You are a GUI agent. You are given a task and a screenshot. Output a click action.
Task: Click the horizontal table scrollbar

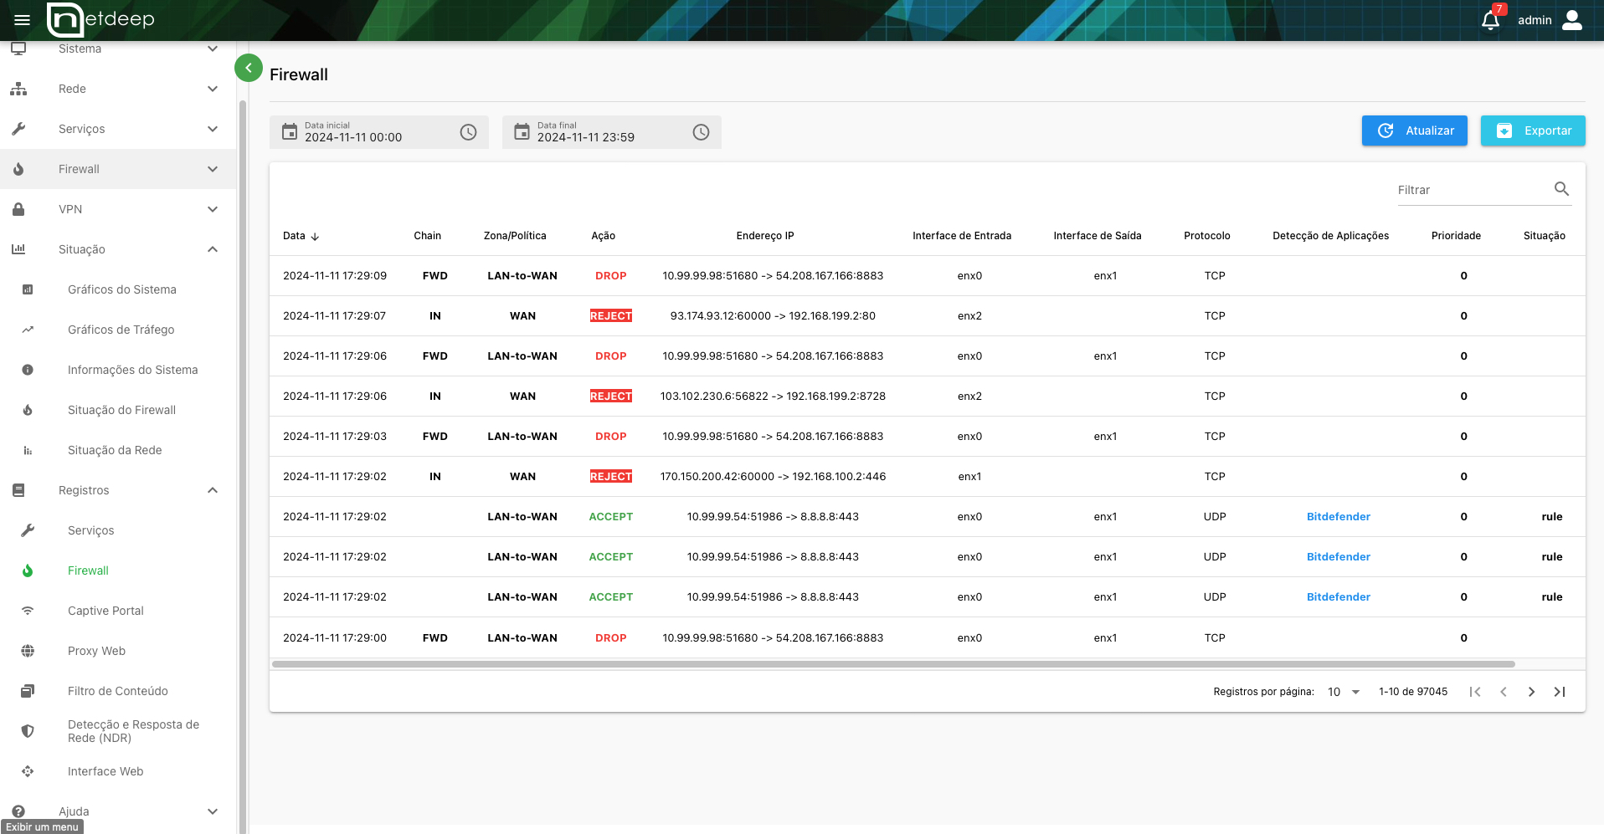893,664
